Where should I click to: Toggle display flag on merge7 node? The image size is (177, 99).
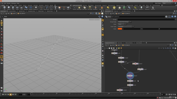pyautogui.click(x=133, y=76)
